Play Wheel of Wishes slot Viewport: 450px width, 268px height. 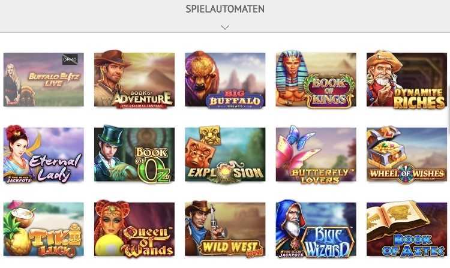407,154
